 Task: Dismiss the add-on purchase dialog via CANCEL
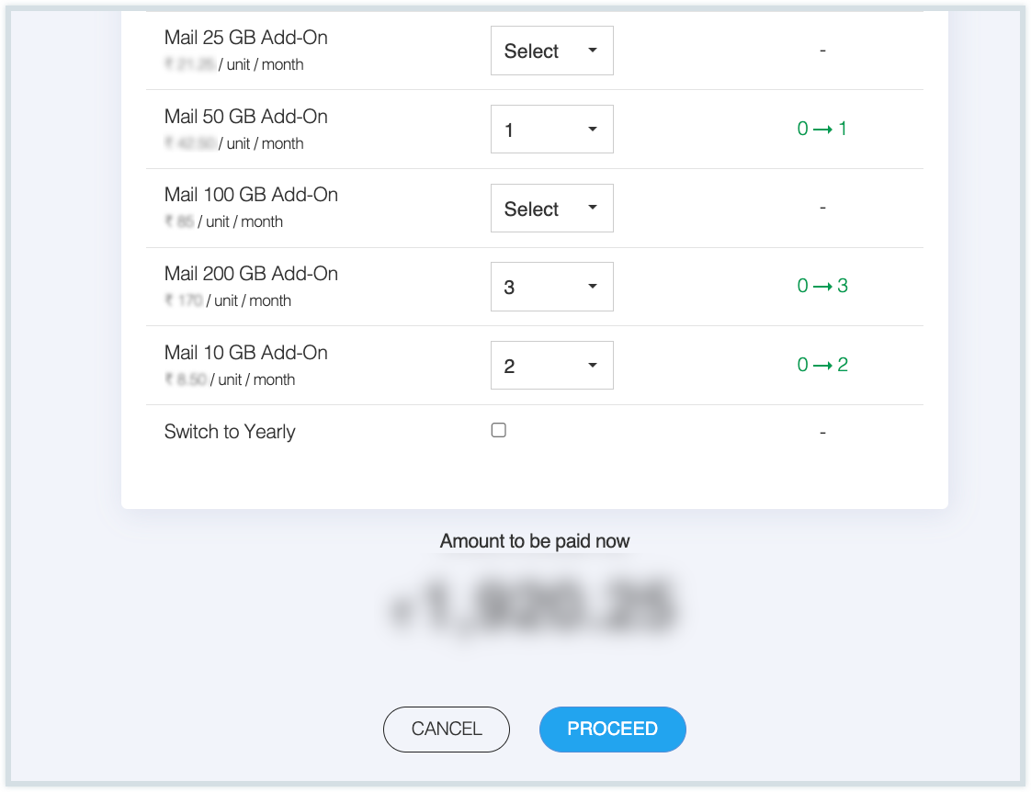point(446,729)
